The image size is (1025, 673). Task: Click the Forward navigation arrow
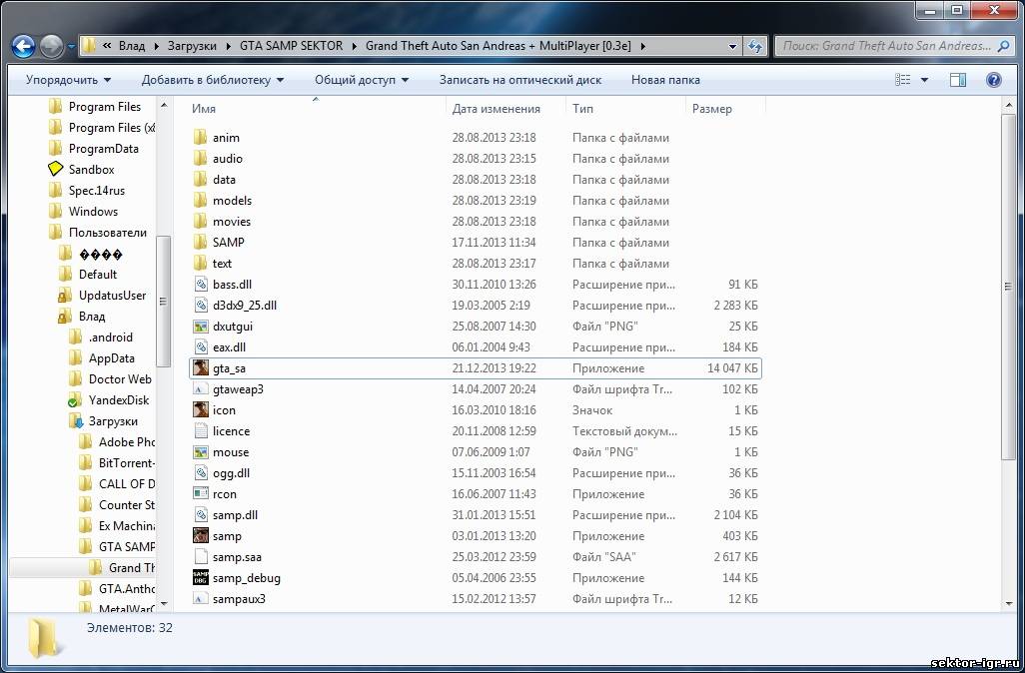click(x=52, y=46)
